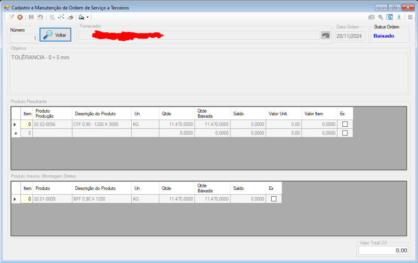Screen dimensions: 418x263
Task: Toggle Ex checkbox for BFF 0.90 X 1200 row
Action: (273, 199)
